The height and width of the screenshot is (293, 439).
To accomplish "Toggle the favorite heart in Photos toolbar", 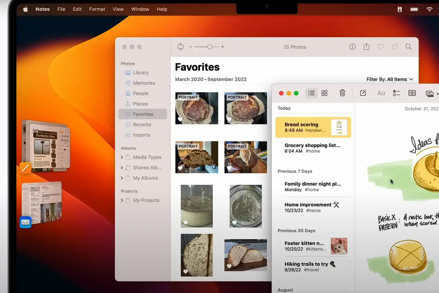I will coord(381,47).
